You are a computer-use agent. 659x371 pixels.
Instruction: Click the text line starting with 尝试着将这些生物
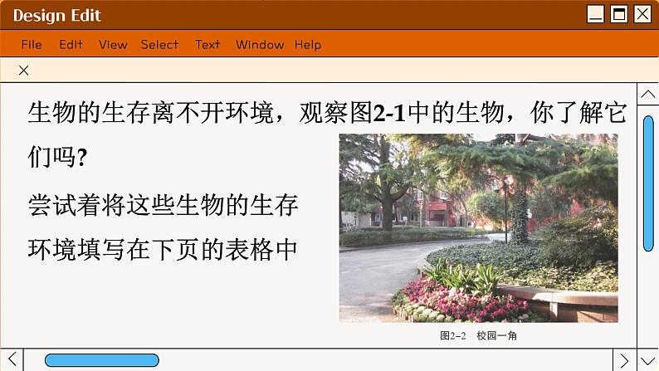click(163, 205)
